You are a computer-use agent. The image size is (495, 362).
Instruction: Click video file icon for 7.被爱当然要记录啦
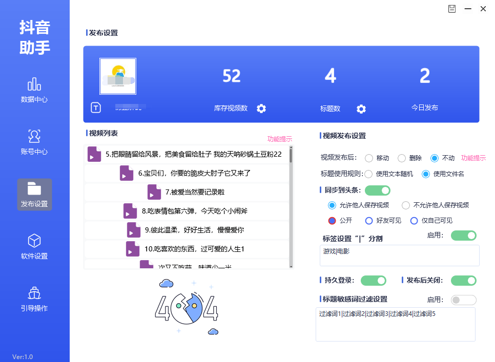[154, 192]
